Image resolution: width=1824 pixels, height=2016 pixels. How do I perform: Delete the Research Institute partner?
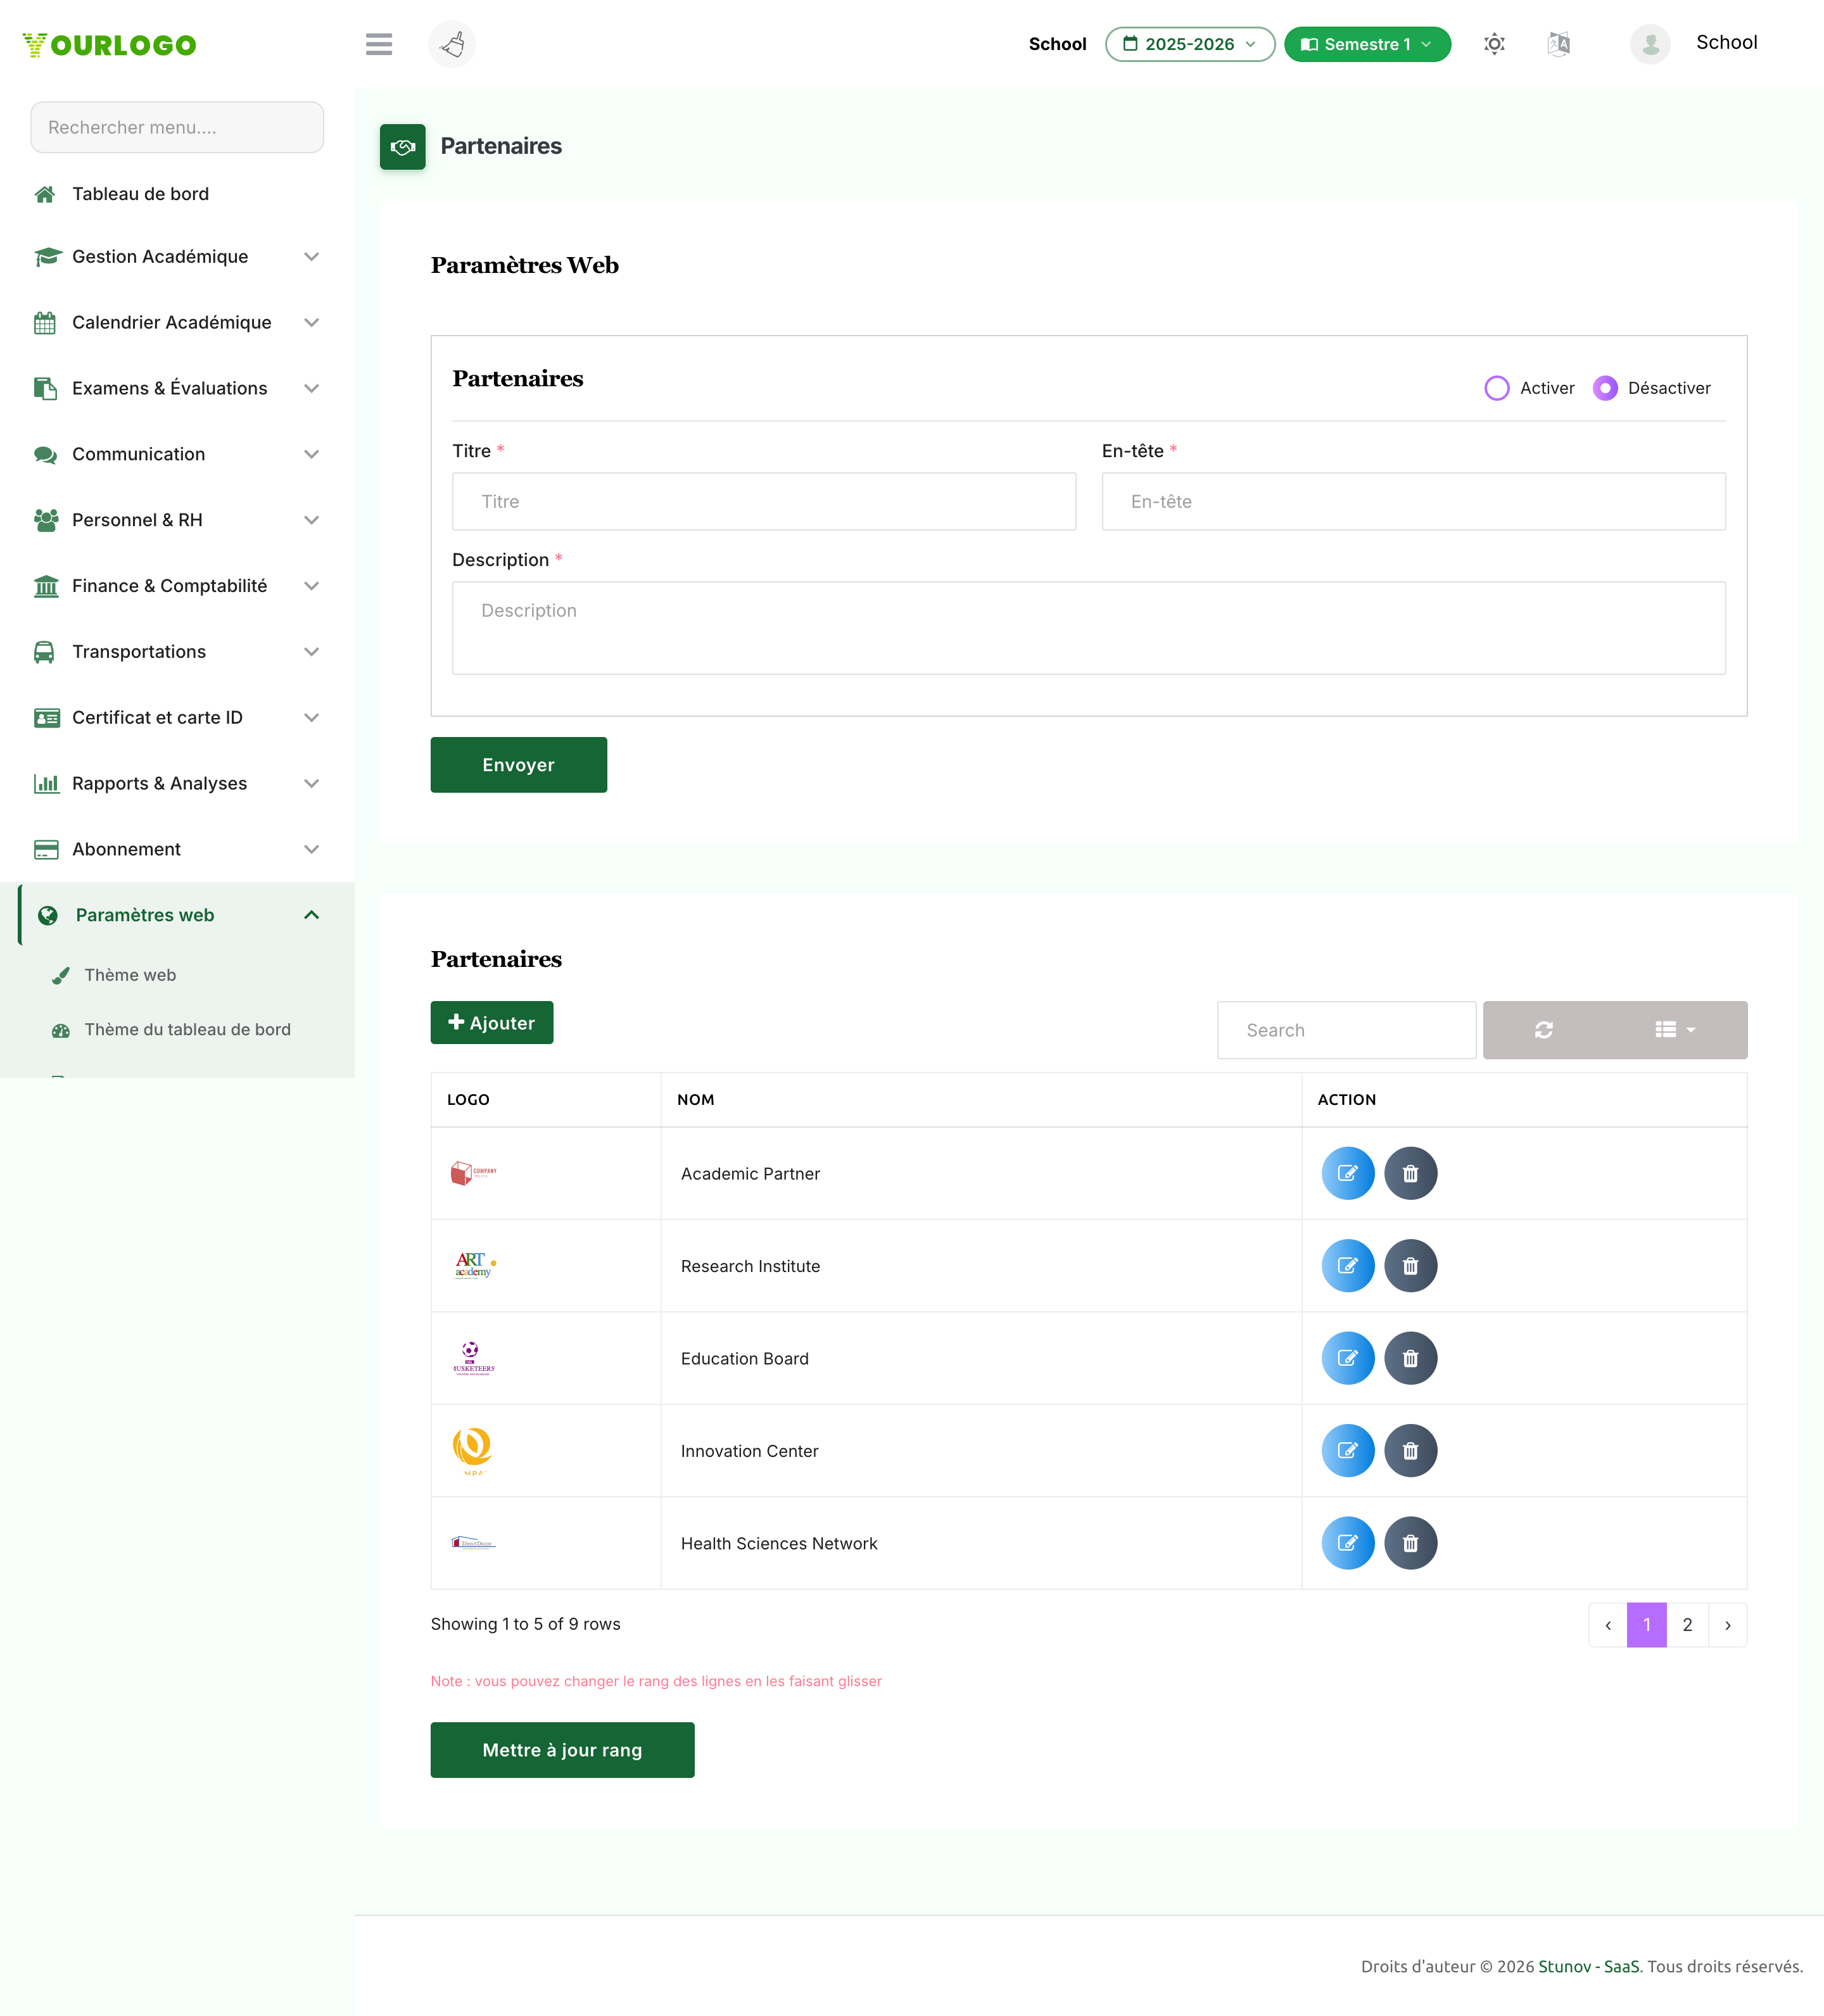[1410, 1266]
